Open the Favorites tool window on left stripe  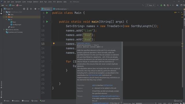1,94
